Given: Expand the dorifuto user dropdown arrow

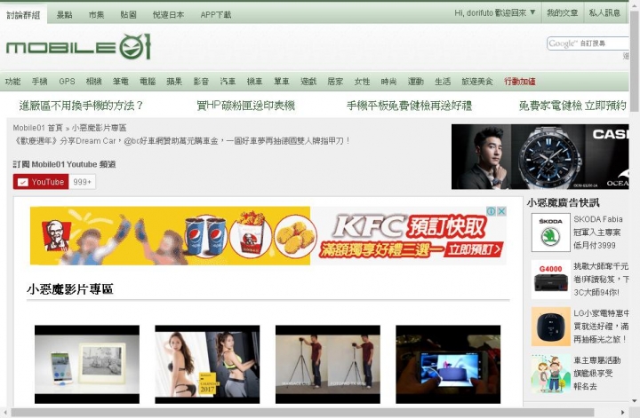Looking at the screenshot, I should tap(532, 12).
